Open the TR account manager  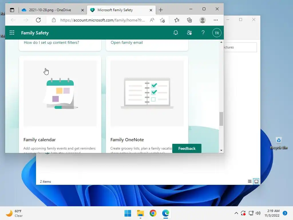(x=217, y=33)
